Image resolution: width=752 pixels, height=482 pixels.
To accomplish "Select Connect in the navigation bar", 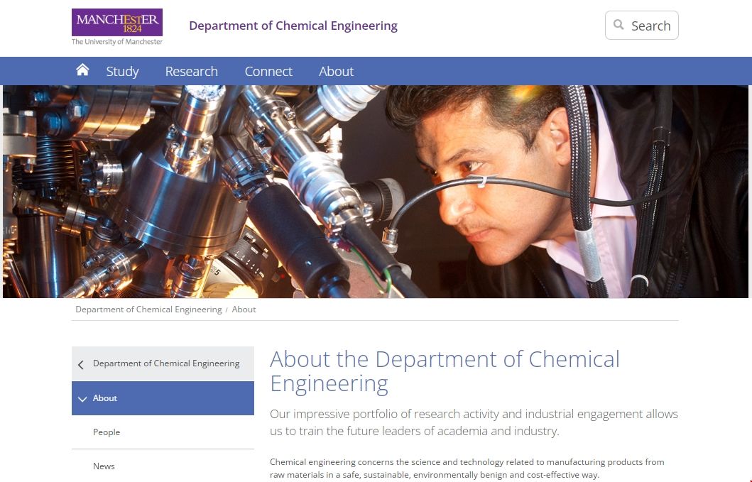I will coord(268,71).
